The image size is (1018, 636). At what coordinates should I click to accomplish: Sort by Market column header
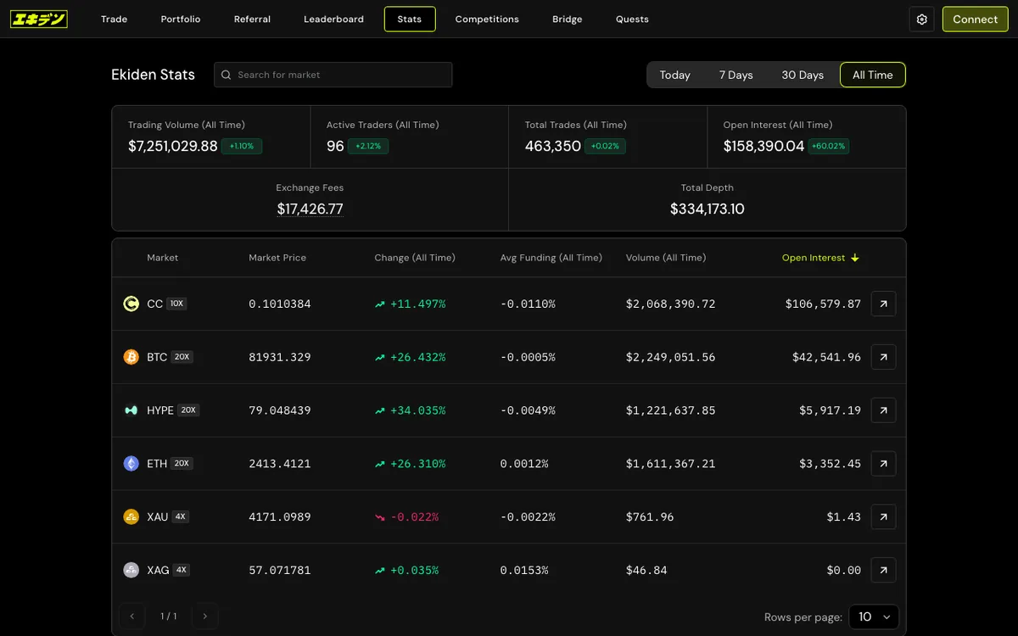[163, 258]
